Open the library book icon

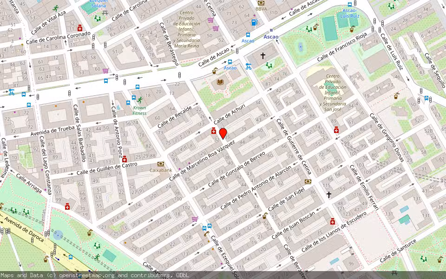220,82
